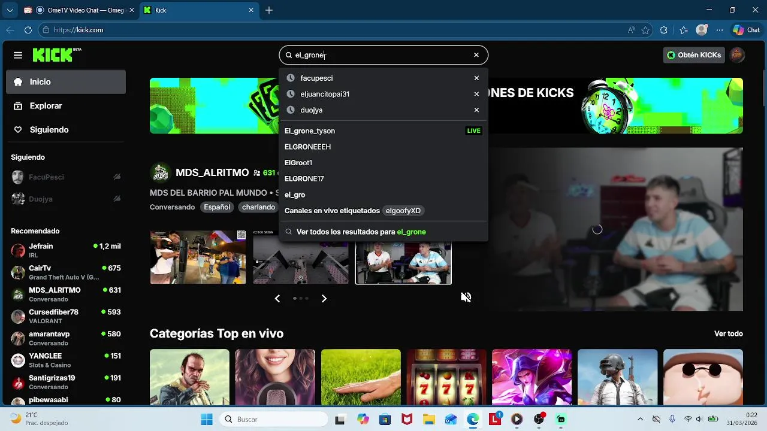Click the search magnifier icon in field

[288, 55]
